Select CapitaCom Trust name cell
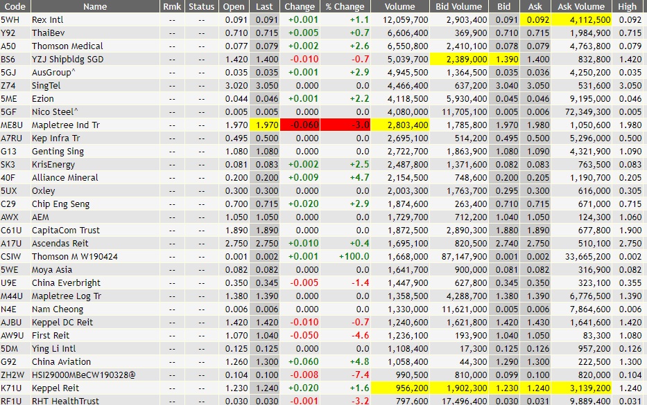This screenshot has width=647, height=405. click(x=66, y=231)
